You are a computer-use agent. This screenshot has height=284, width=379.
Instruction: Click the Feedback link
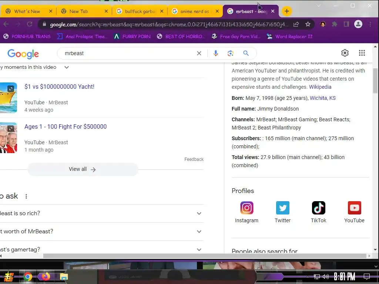pos(194,159)
